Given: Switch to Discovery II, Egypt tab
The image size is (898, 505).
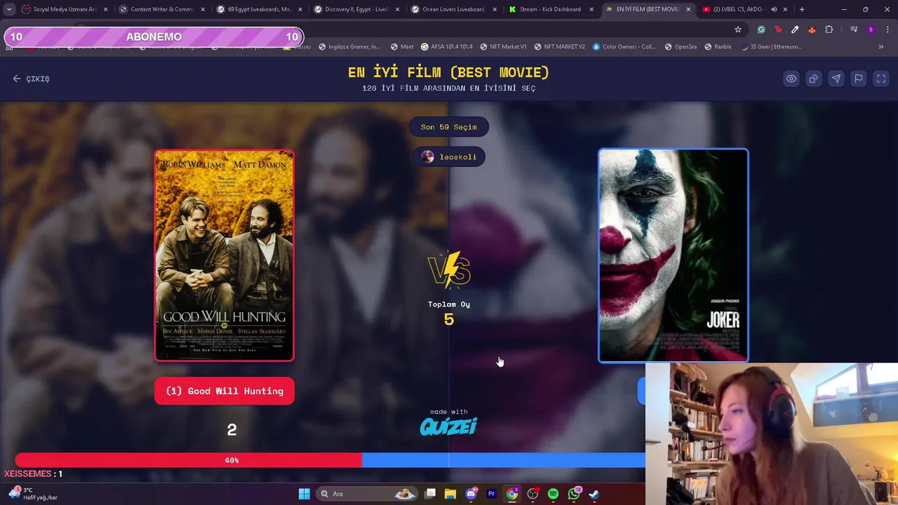Looking at the screenshot, I should 356,9.
